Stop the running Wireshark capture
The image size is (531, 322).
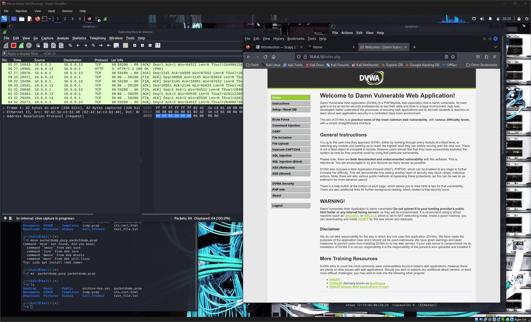click(14, 45)
